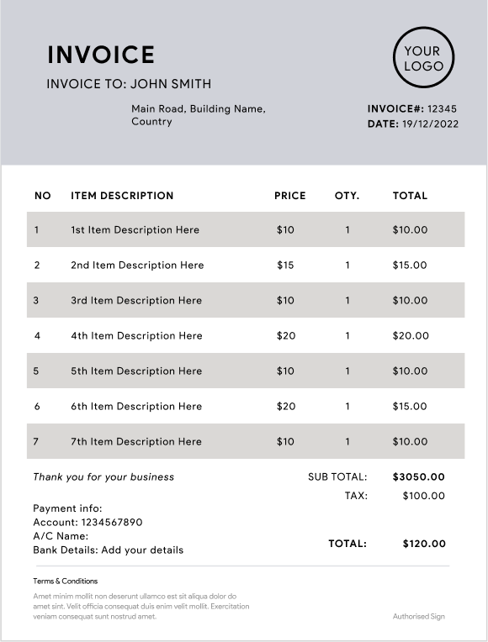Viewport: 488px width, 642px height.
Task: Click the $15 price in row 2
Action: pyautogui.click(x=285, y=265)
